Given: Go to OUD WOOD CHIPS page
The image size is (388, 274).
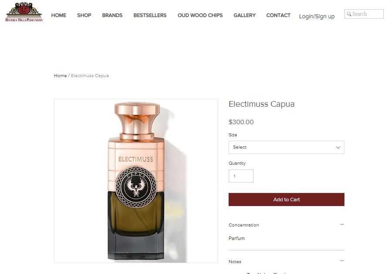Looking at the screenshot, I should (x=200, y=15).
